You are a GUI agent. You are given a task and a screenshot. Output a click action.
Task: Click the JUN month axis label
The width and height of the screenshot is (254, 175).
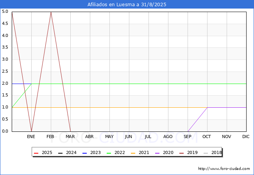tap(129, 136)
